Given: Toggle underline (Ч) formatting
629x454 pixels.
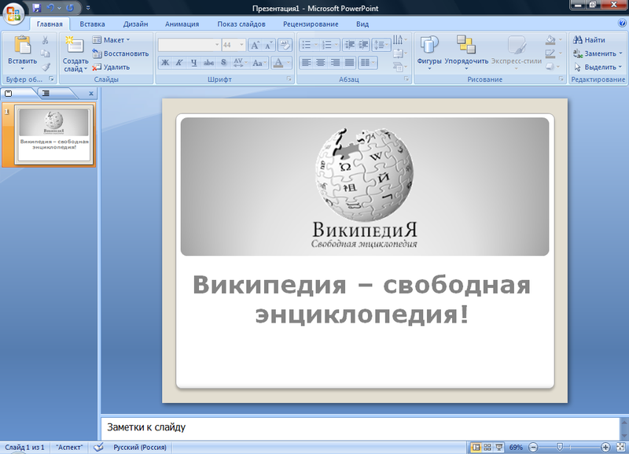Looking at the screenshot, I should (194, 63).
